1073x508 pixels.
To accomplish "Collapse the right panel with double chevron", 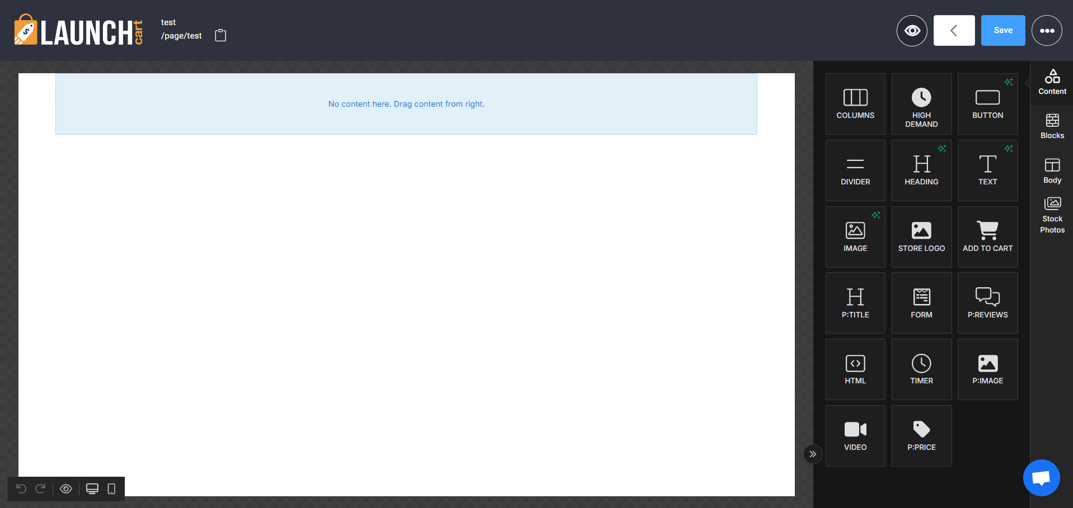I will (813, 454).
